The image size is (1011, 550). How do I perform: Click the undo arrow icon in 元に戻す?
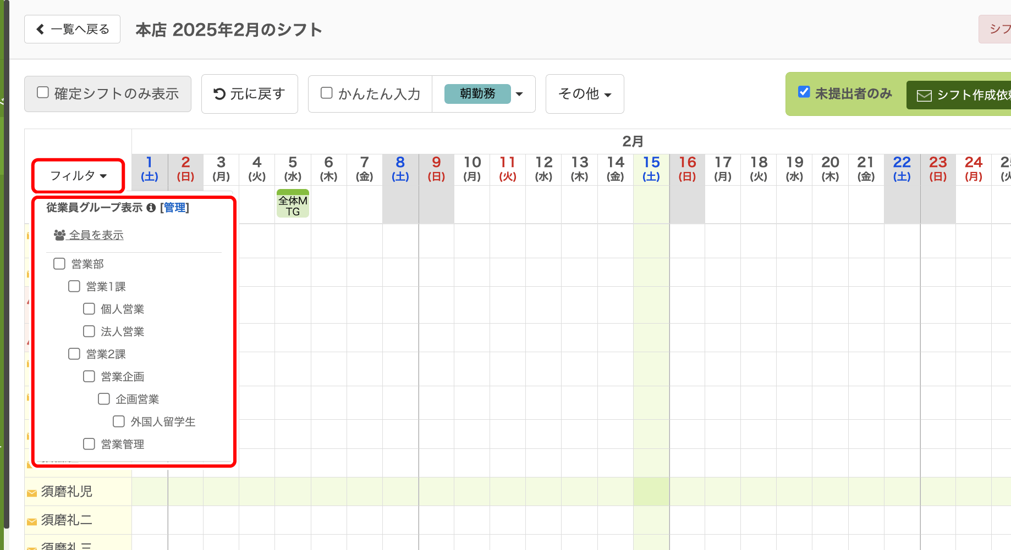(219, 94)
